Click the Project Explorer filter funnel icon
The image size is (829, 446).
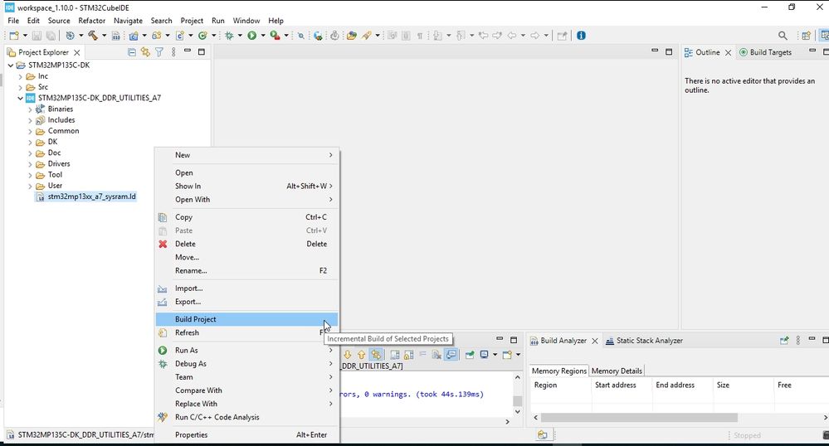point(159,51)
